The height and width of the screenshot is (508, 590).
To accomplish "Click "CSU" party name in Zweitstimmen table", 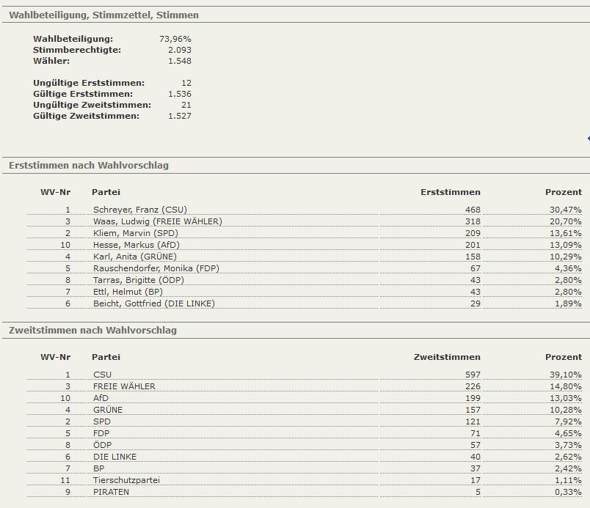I will [x=102, y=375].
